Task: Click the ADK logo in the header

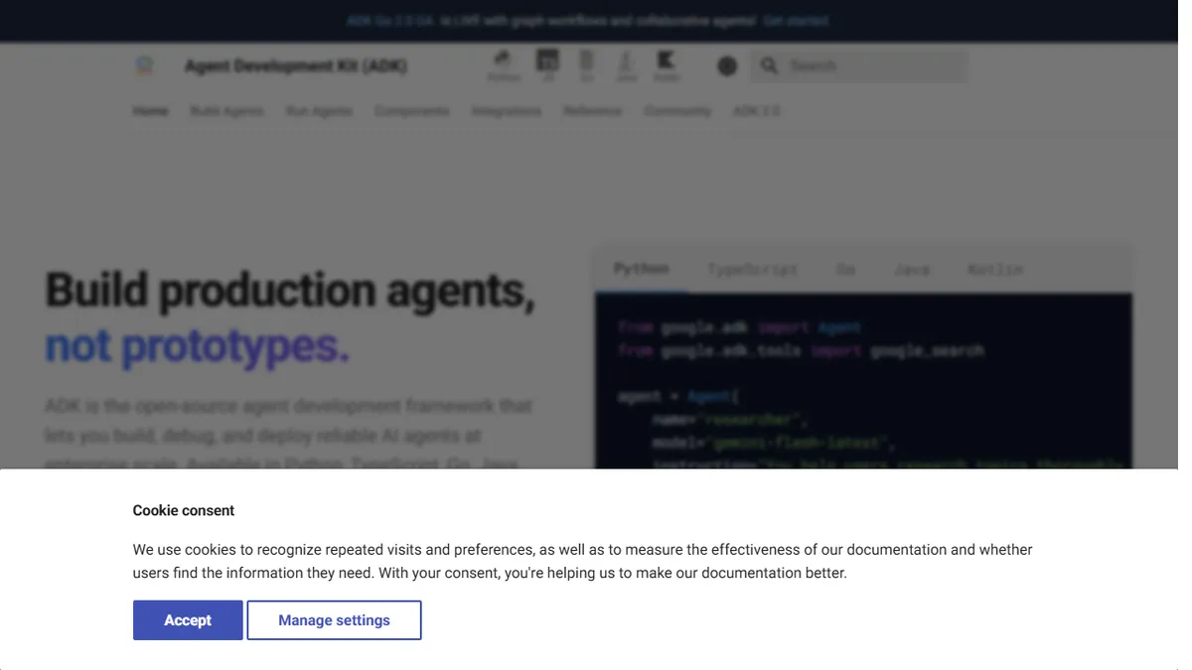Action: (145, 67)
